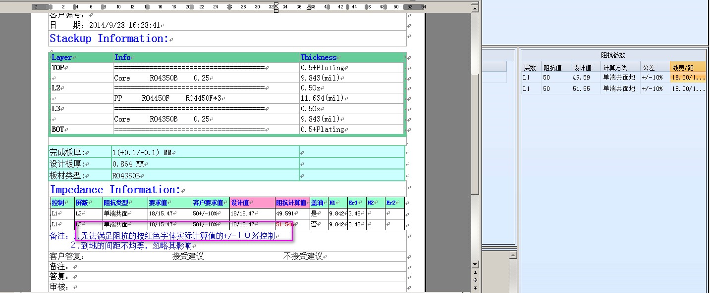Click the 接受建议 option text

[188, 256]
